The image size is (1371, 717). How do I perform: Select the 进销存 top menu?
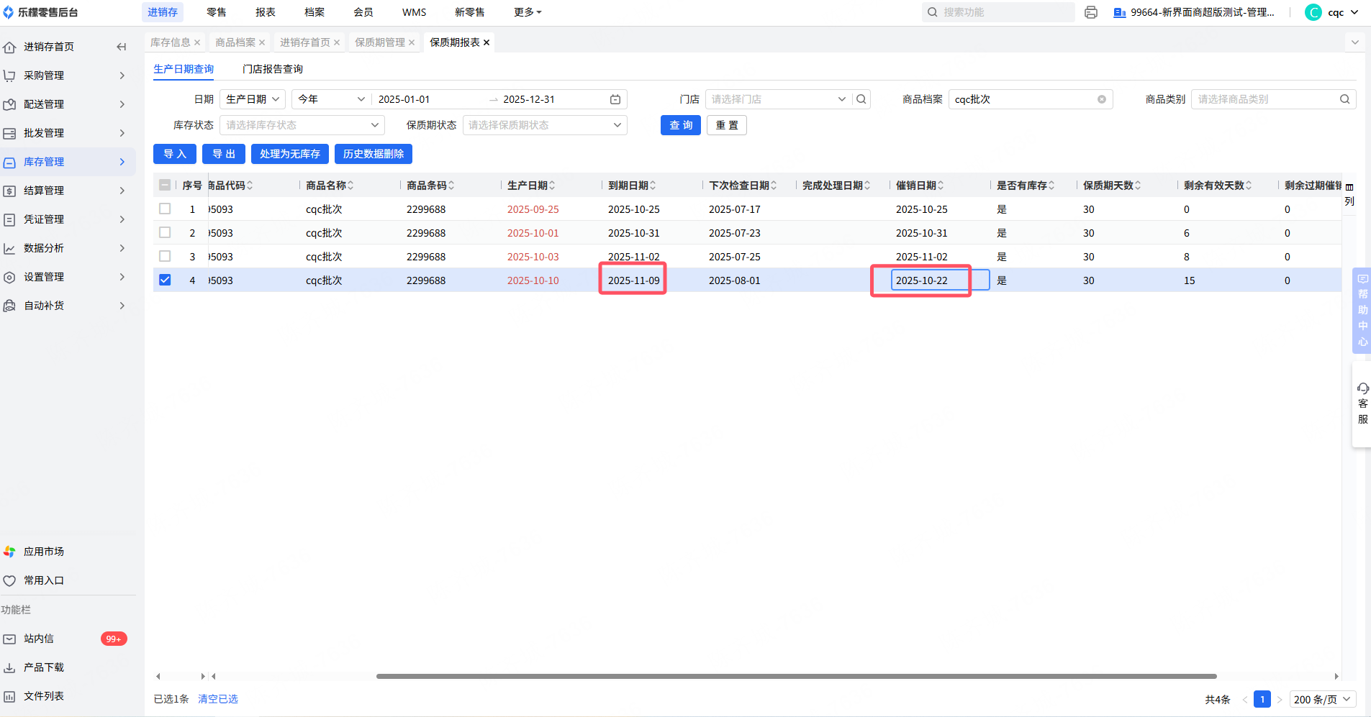(x=163, y=12)
